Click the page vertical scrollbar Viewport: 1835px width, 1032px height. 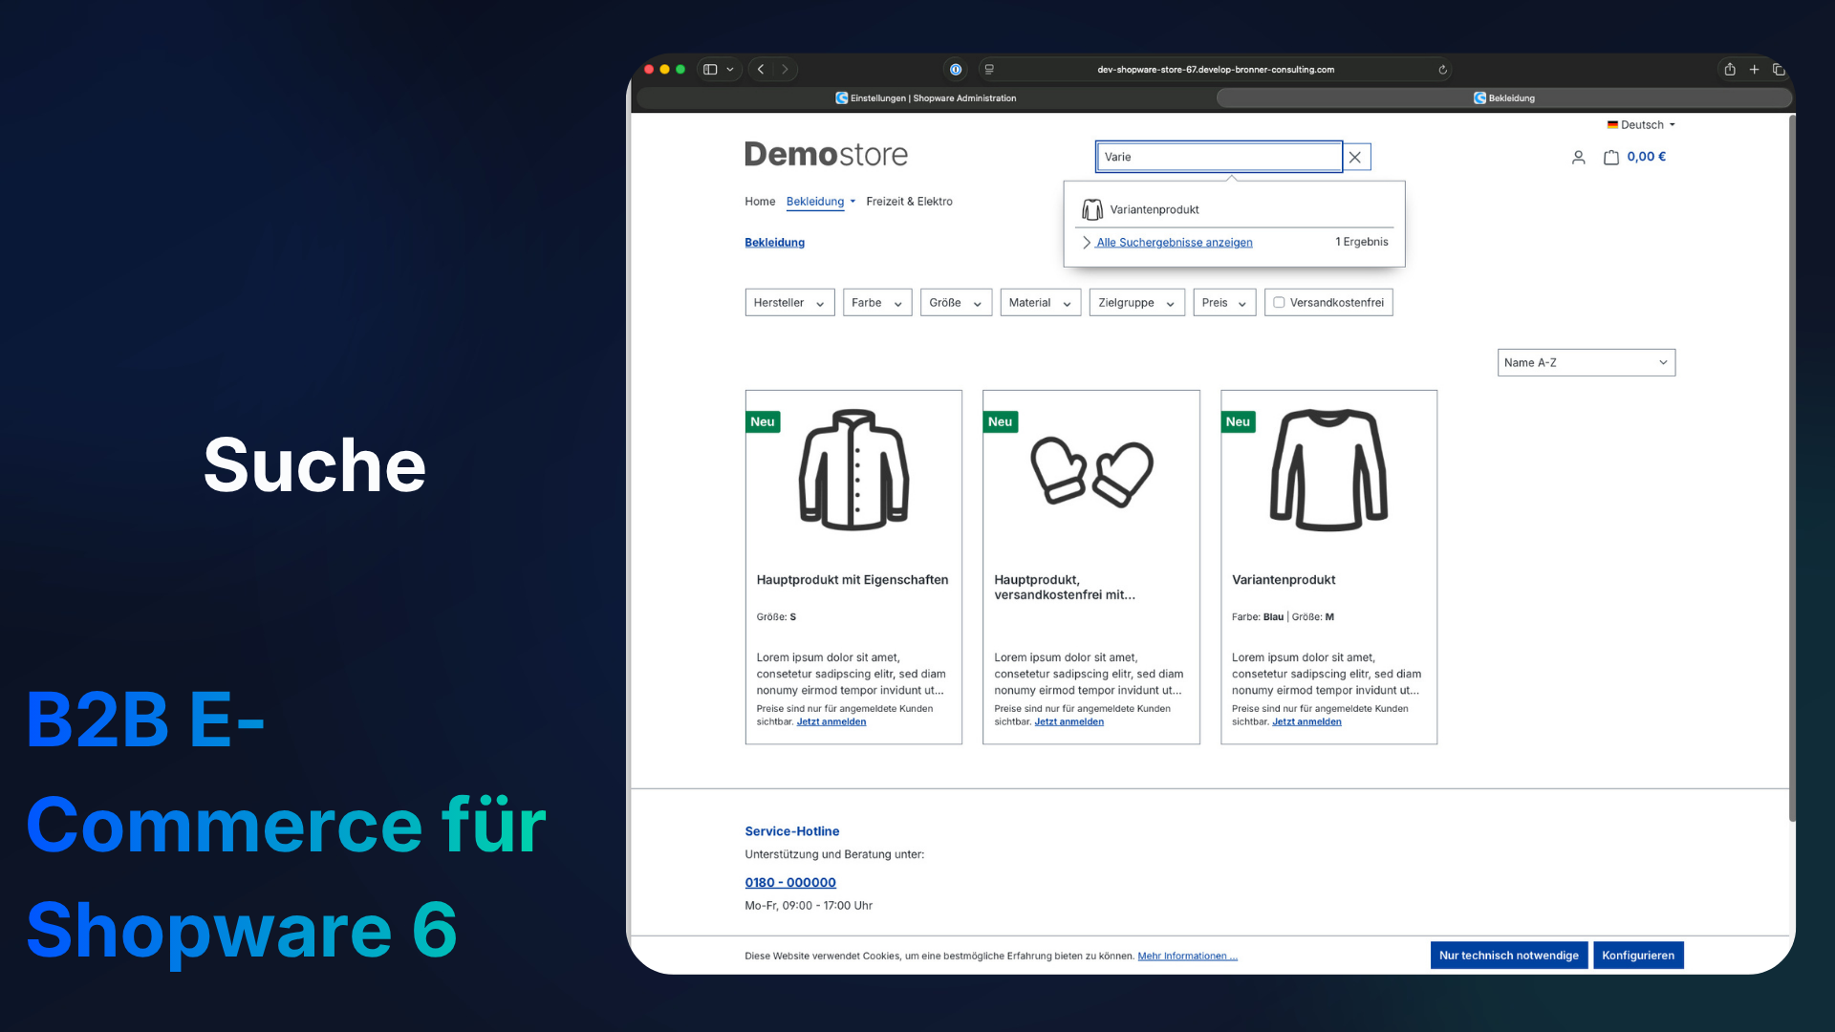point(1792,468)
